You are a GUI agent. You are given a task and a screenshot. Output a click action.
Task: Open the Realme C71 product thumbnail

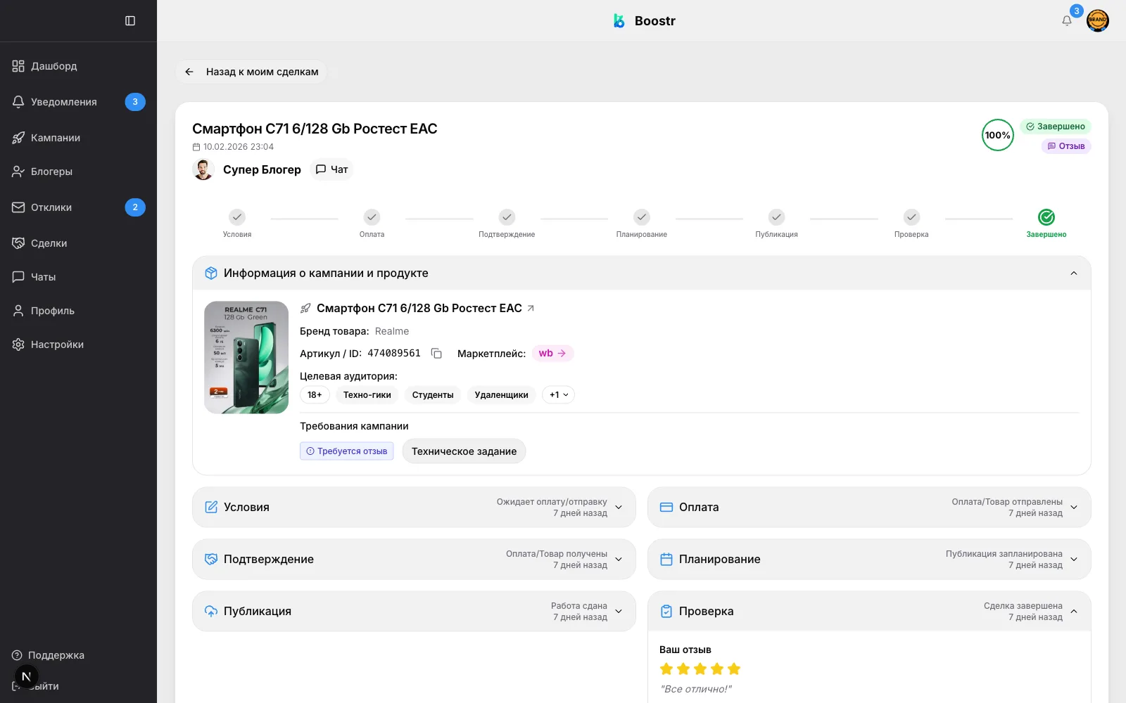click(x=246, y=358)
